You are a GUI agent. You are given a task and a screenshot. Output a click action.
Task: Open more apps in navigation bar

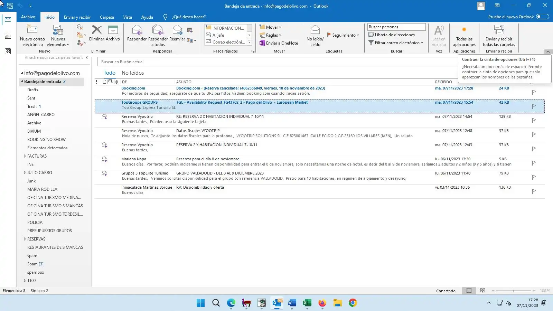(8, 51)
